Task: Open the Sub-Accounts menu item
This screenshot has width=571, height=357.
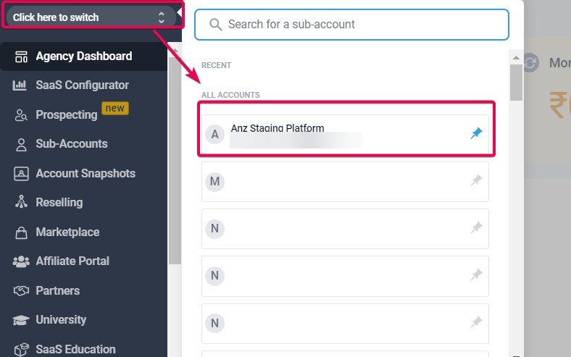Action: click(71, 144)
